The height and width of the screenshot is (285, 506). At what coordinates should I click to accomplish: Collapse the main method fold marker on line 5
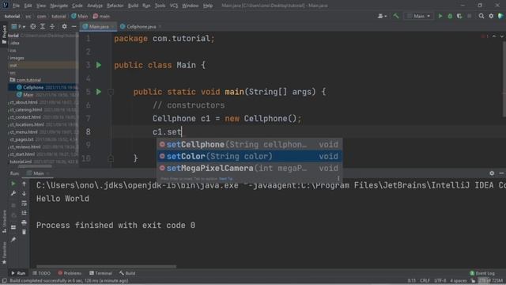(x=111, y=92)
